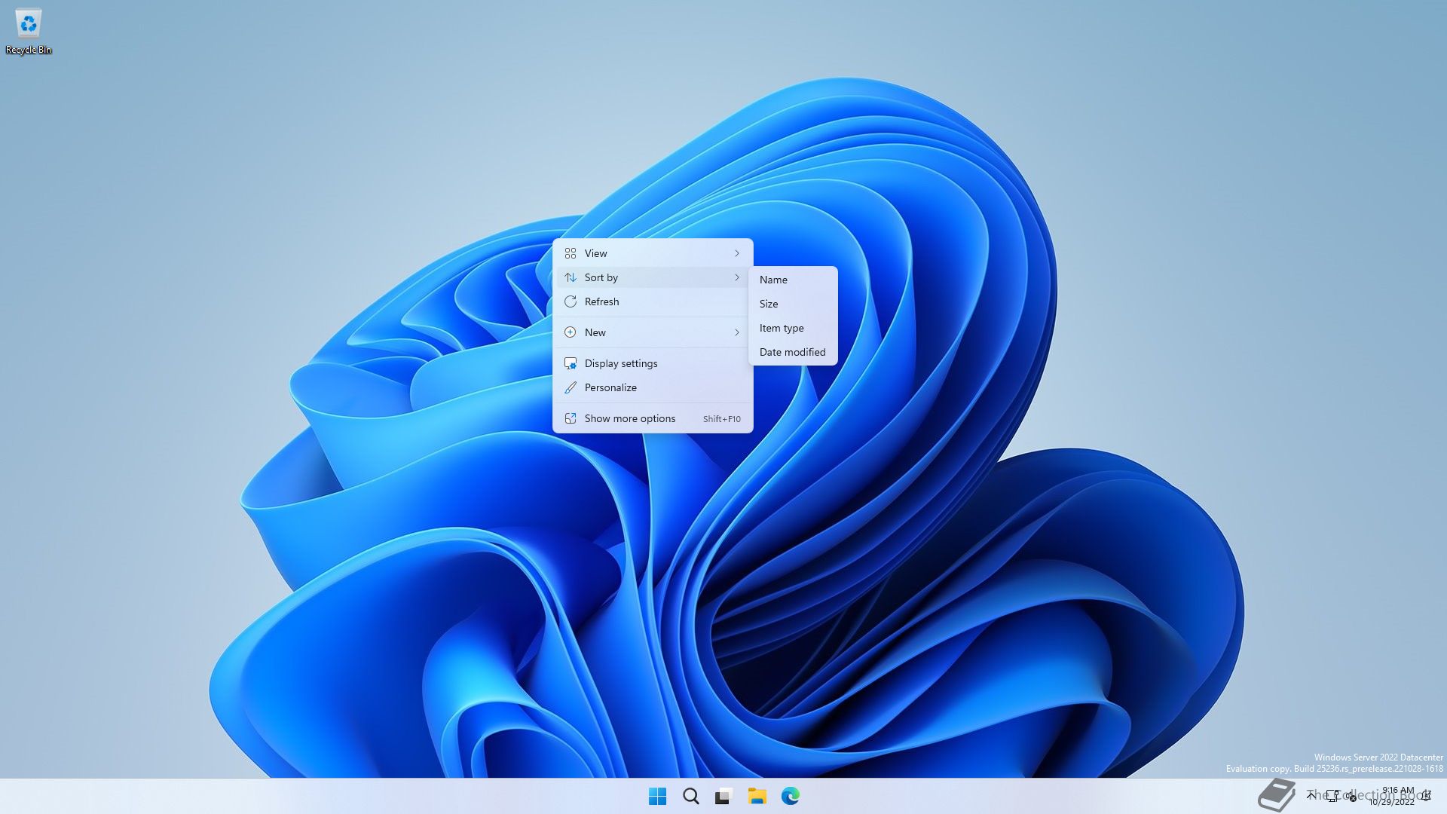The width and height of the screenshot is (1447, 814).
Task: Open Task View from taskbar
Action: (723, 796)
